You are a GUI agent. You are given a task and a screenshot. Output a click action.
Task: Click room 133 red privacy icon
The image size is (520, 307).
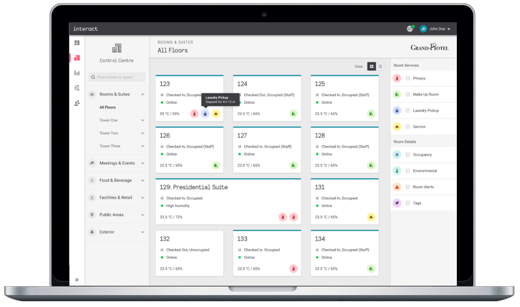pyautogui.click(x=294, y=269)
